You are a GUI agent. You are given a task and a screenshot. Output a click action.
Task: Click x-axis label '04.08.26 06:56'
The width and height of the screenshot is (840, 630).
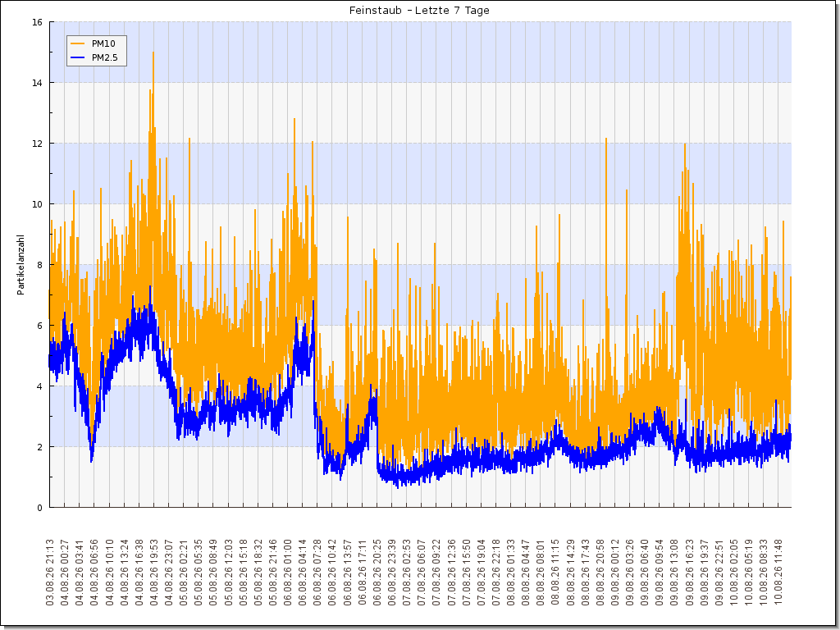coord(95,572)
